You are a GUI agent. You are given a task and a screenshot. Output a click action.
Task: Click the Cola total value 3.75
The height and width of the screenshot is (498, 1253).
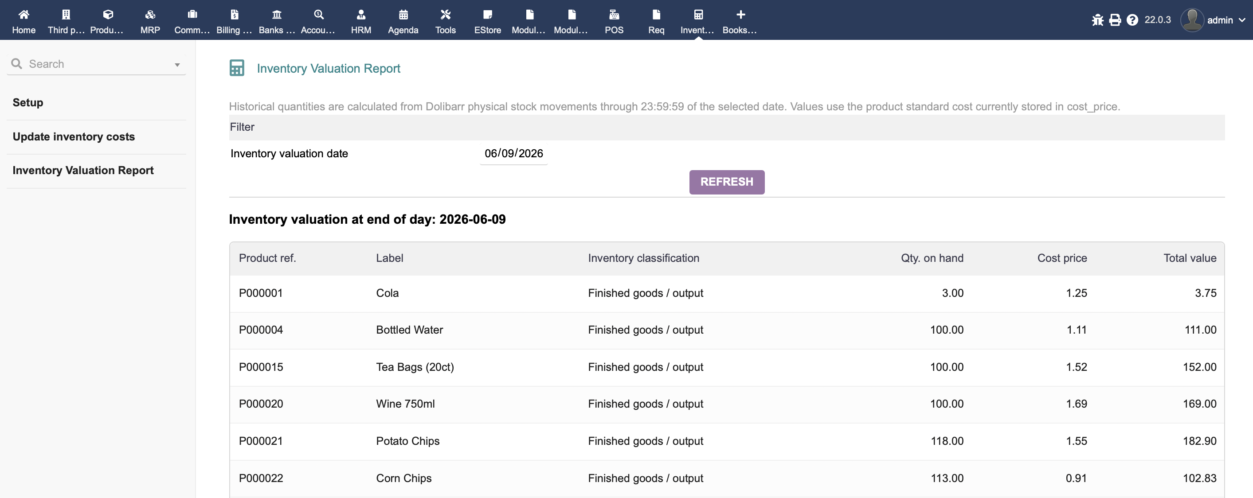tap(1205, 293)
